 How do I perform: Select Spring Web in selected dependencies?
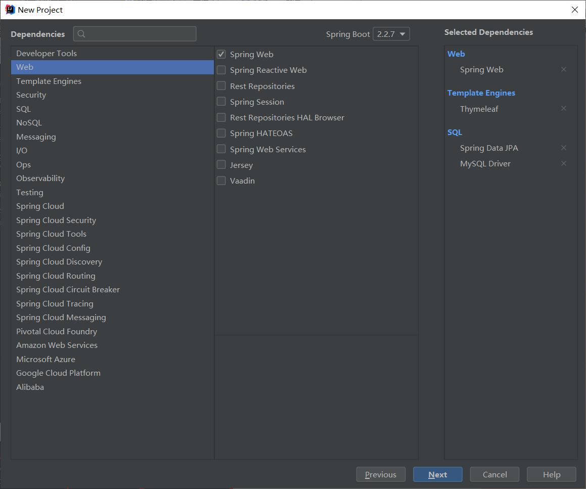pos(482,70)
